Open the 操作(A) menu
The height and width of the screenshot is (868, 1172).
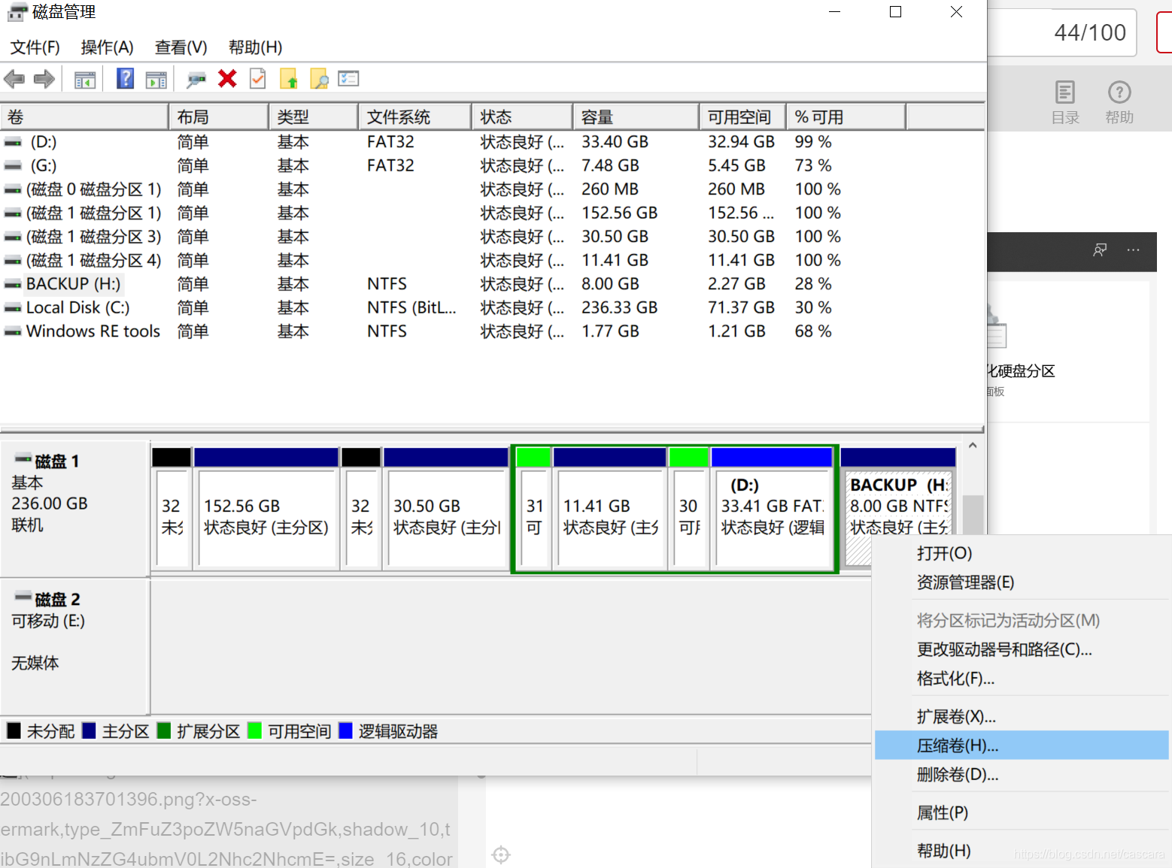point(107,47)
